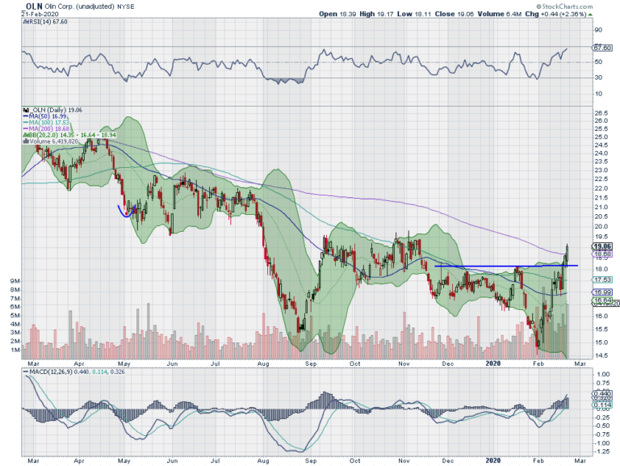
Task: Click the teal 17.53 price tag
Action: [602, 279]
